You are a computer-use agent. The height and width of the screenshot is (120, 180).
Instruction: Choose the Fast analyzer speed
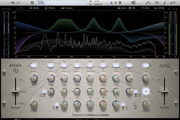click(145, 8)
